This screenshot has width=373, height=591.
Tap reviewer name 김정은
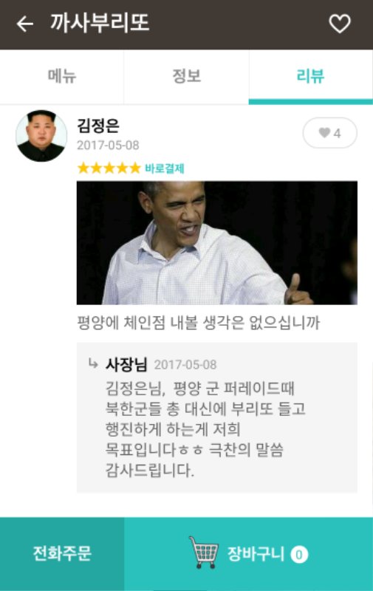click(98, 126)
